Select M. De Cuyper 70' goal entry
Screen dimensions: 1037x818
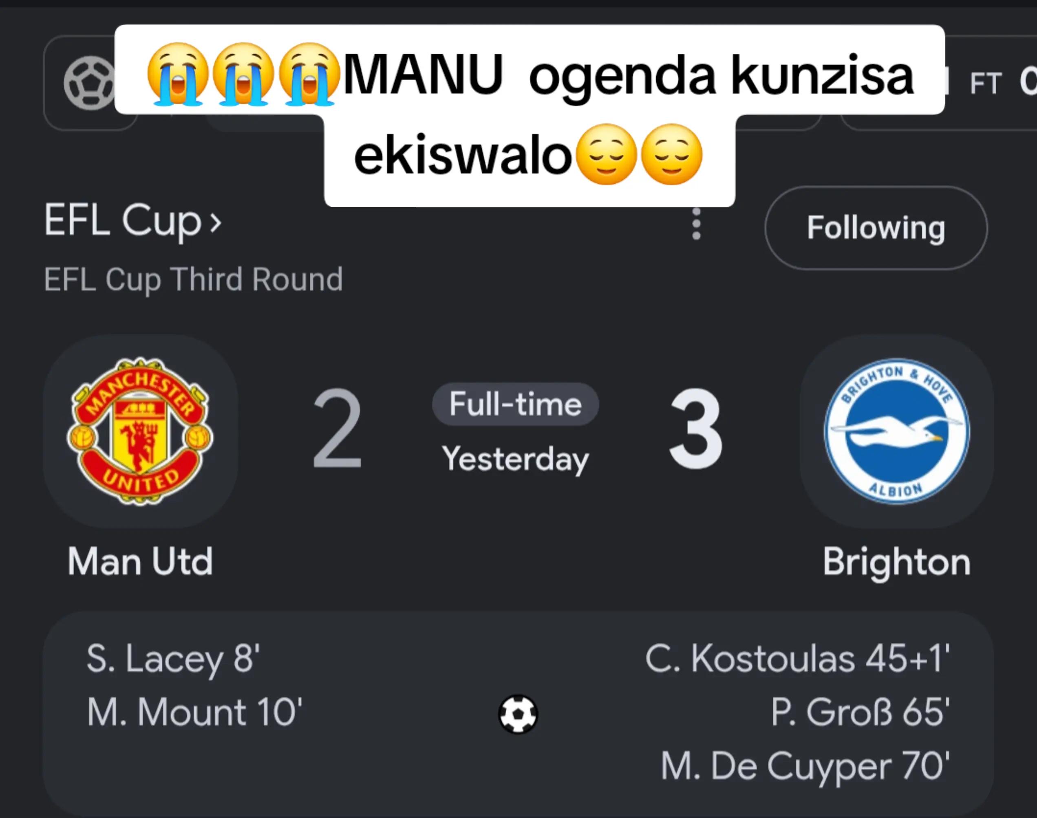pos(805,767)
